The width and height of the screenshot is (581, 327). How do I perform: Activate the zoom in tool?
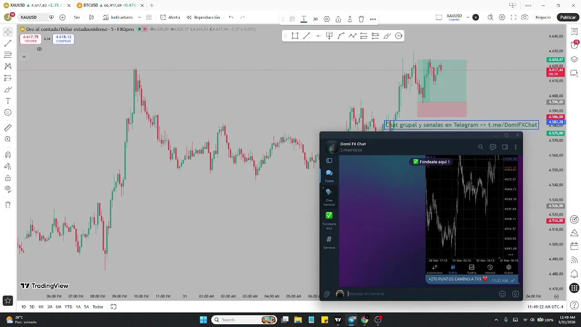tap(8, 139)
